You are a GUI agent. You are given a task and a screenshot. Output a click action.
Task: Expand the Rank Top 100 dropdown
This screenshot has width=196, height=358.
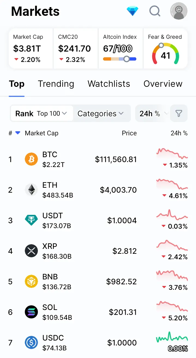(x=42, y=114)
